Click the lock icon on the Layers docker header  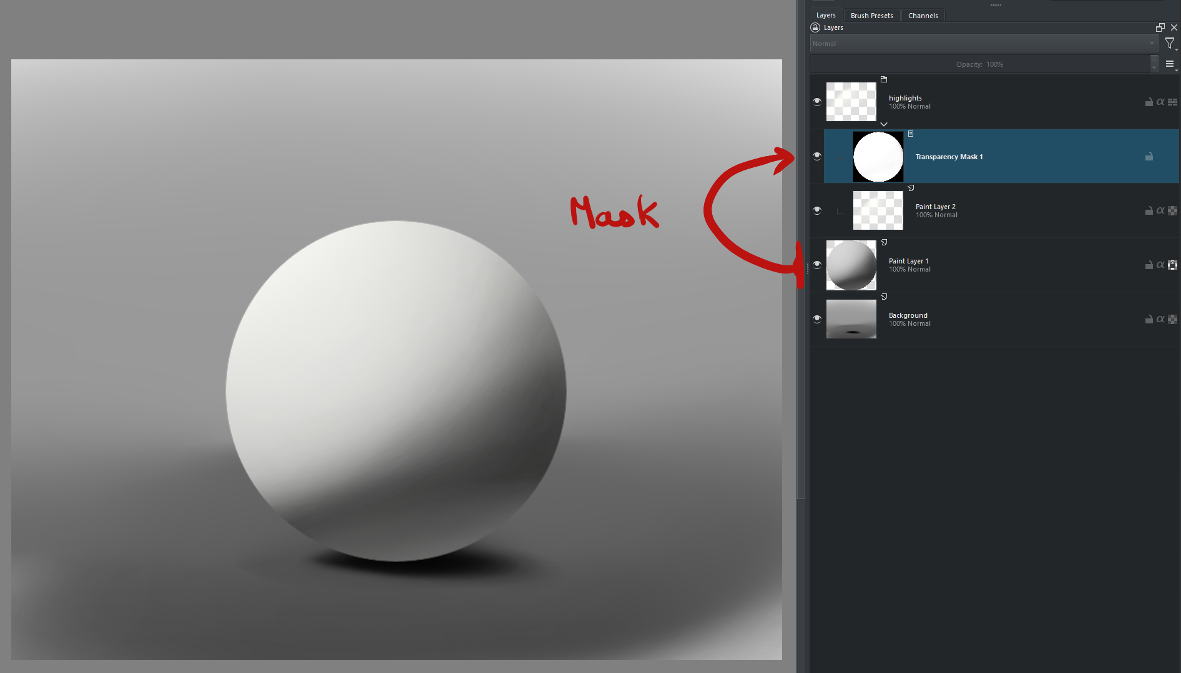pyautogui.click(x=815, y=27)
